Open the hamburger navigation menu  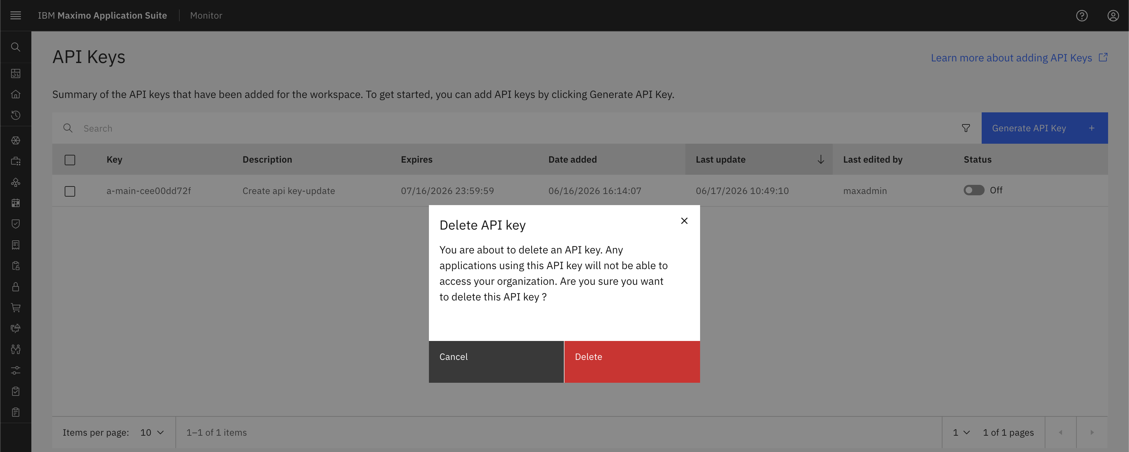point(15,15)
